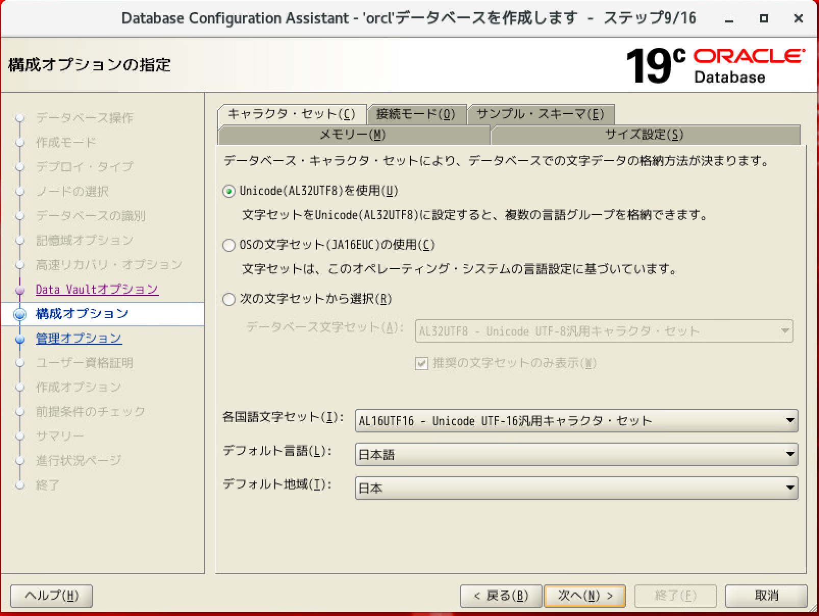The image size is (819, 616).
Task: Open the デフォルト言語 dropdown
Action: [x=576, y=454]
